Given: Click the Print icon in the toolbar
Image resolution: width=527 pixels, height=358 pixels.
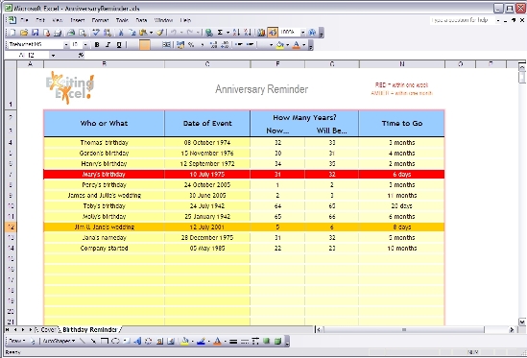Looking at the screenshot, I should (71, 33).
